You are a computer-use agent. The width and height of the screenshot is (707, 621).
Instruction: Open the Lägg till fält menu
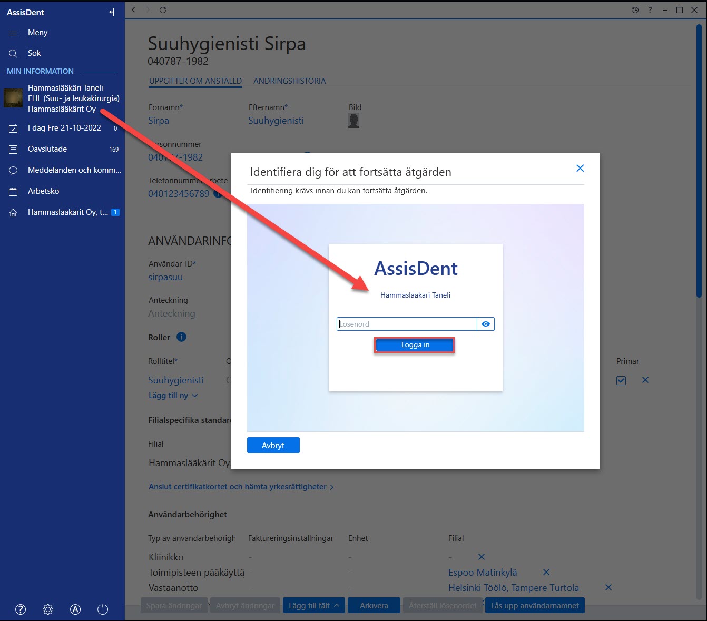(314, 606)
